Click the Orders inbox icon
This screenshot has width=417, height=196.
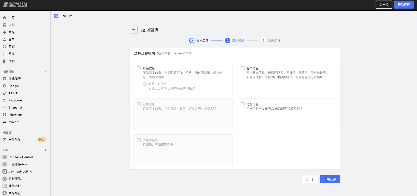click(4, 25)
